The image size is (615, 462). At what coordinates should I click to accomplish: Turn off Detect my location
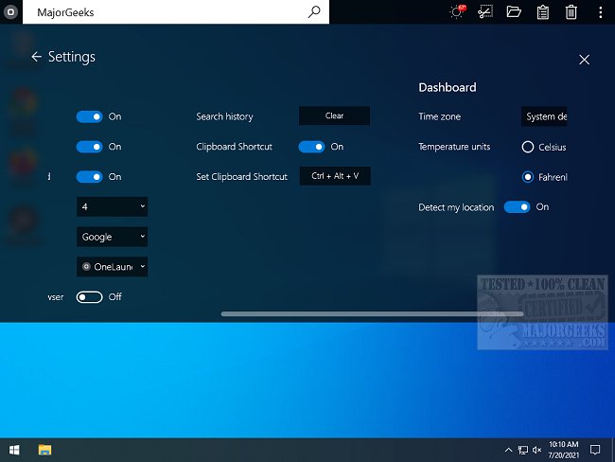click(x=517, y=207)
